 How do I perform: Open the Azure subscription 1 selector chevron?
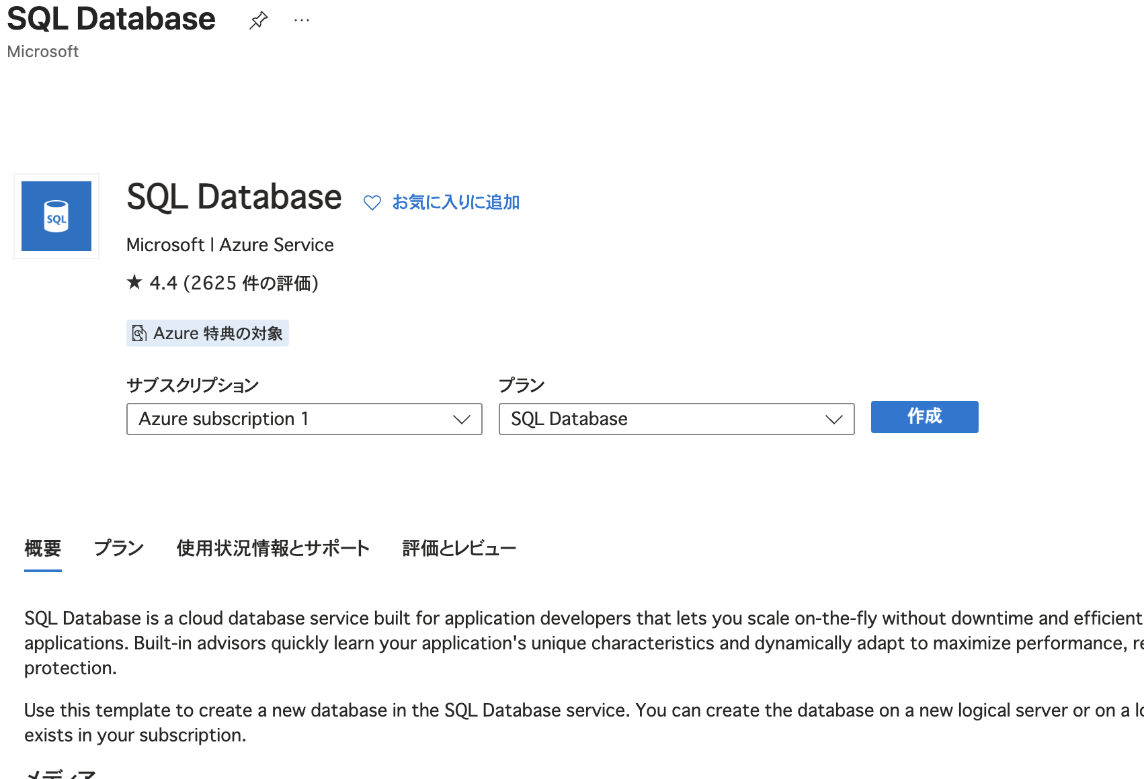(462, 419)
